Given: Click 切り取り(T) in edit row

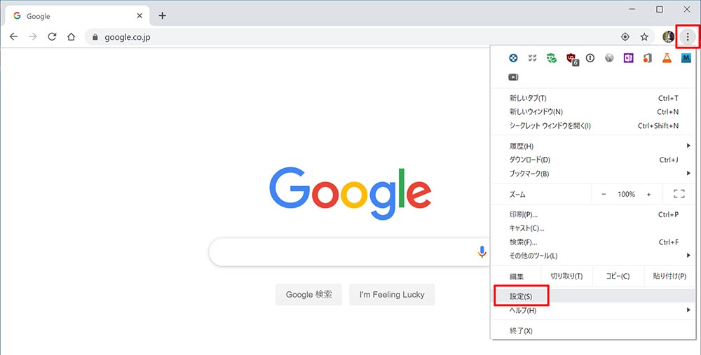Looking at the screenshot, I should pyautogui.click(x=566, y=277).
